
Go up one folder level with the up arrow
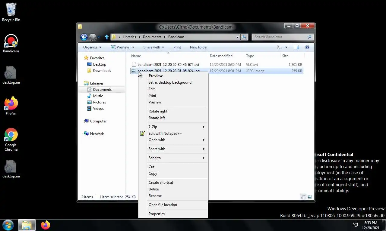[x=106, y=37]
